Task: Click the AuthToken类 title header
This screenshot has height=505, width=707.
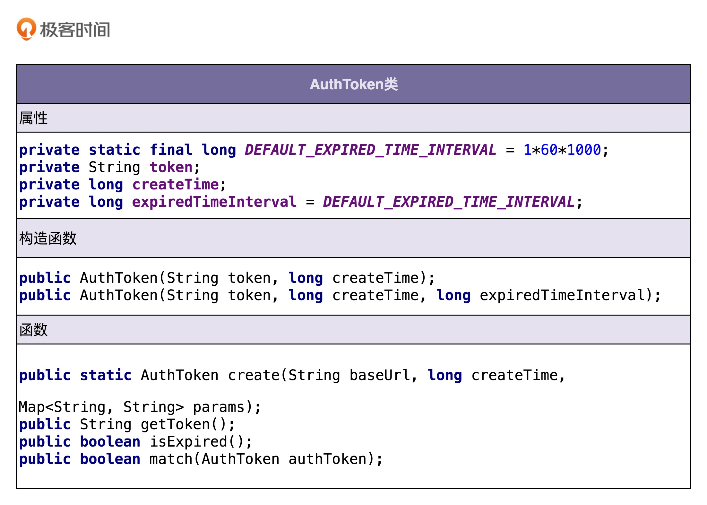Action: pos(353,84)
